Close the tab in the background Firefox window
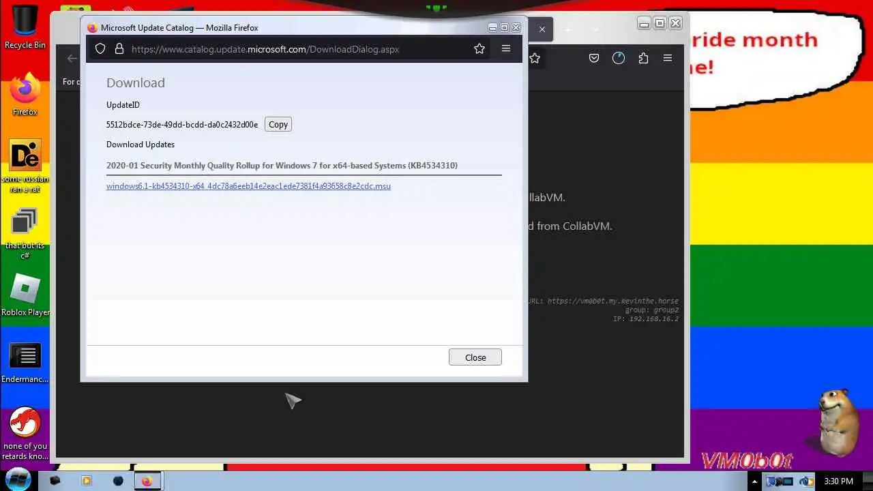The image size is (873, 491). 542,29
